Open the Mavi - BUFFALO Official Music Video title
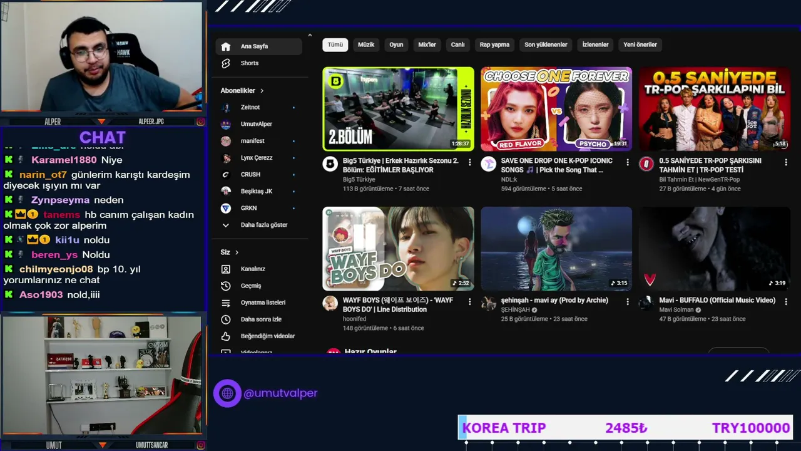801x451 pixels. (717, 301)
